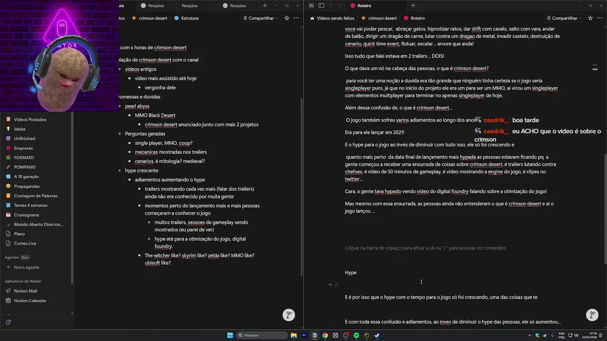Screen dimensions: 607x341
Task: Open Notion Calendar app link
Action: click(30, 301)
